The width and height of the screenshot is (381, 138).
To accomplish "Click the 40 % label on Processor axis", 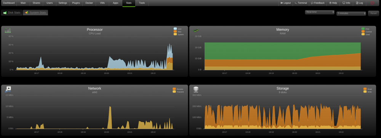I will [x=11, y=36].
